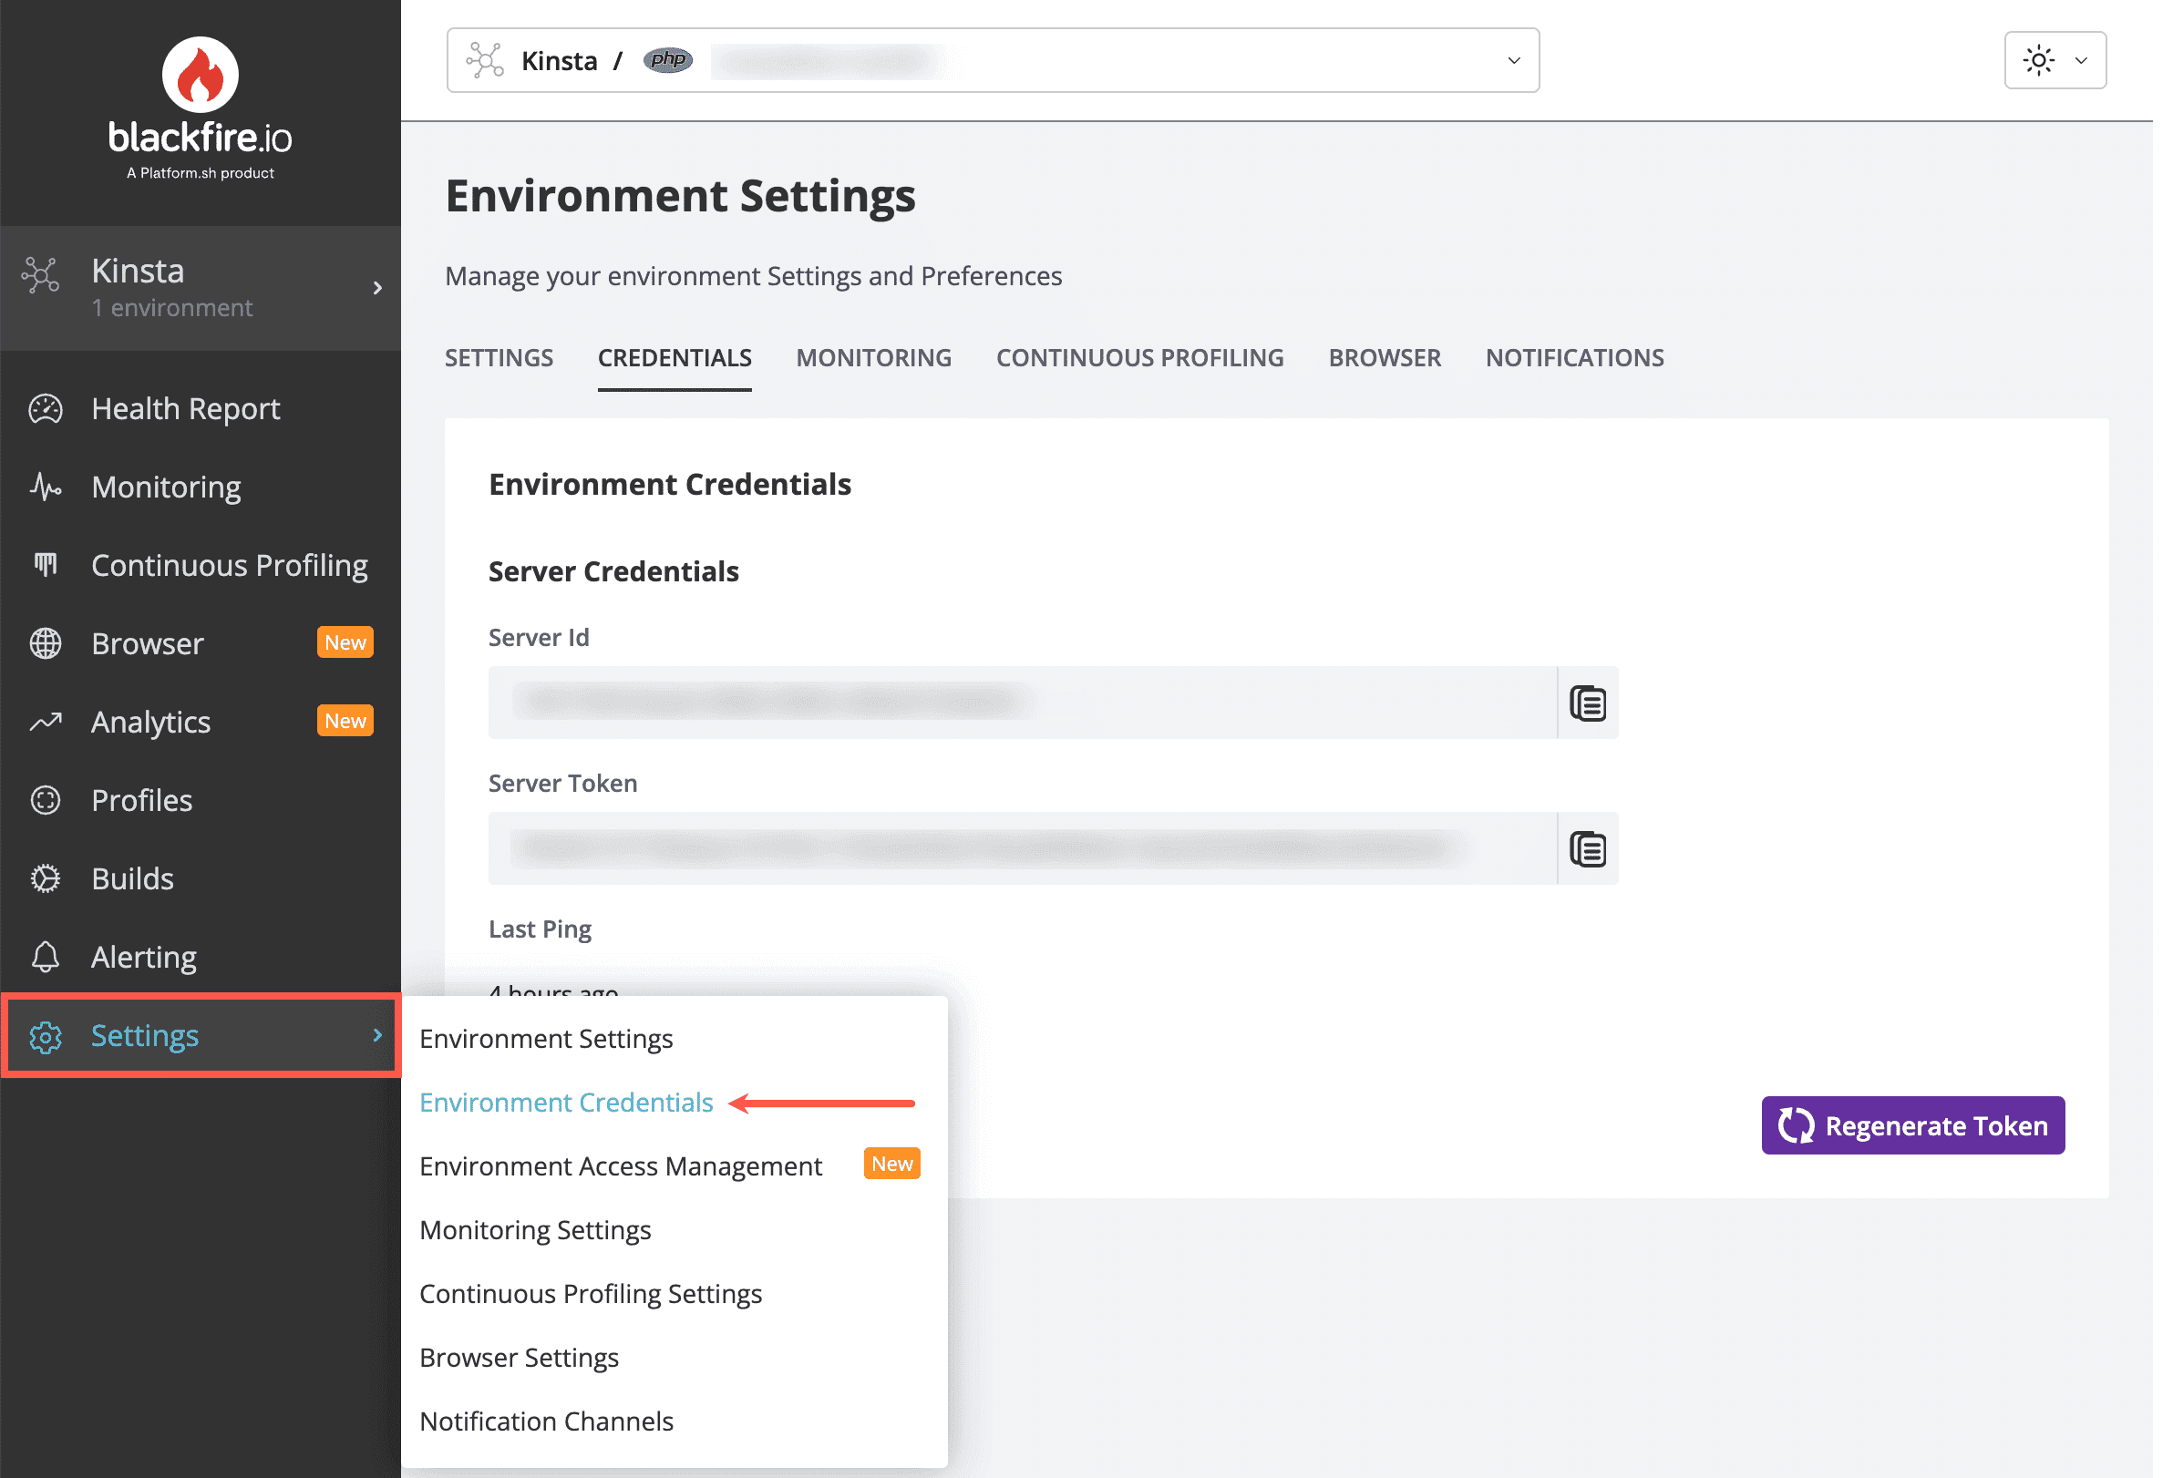The width and height of the screenshot is (2173, 1478).
Task: Open Profiles from the sidebar
Action: tap(141, 800)
